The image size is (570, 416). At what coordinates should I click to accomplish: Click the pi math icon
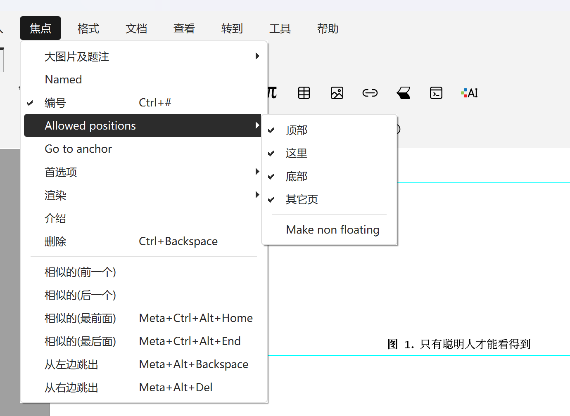[x=272, y=93]
